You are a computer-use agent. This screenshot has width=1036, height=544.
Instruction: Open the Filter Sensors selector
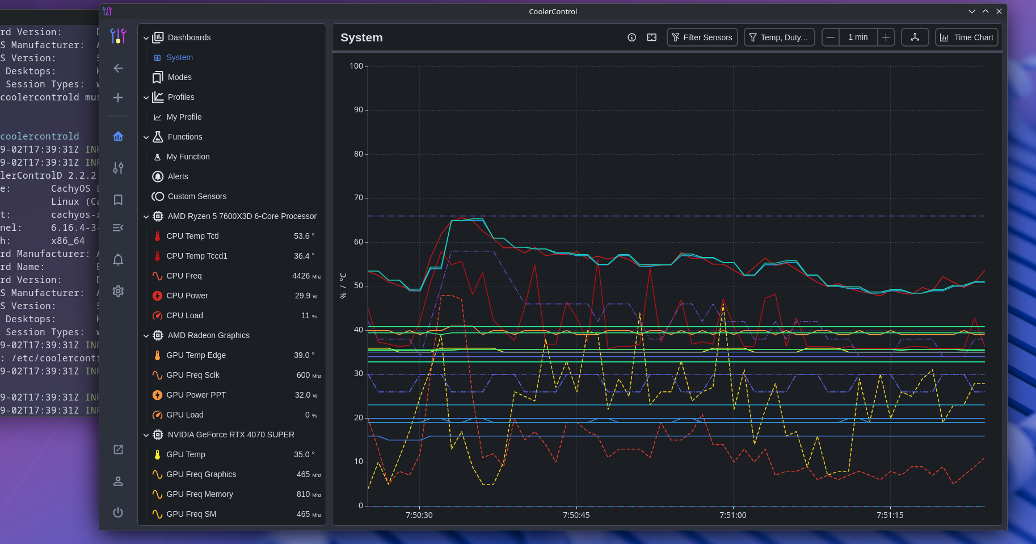coord(702,37)
